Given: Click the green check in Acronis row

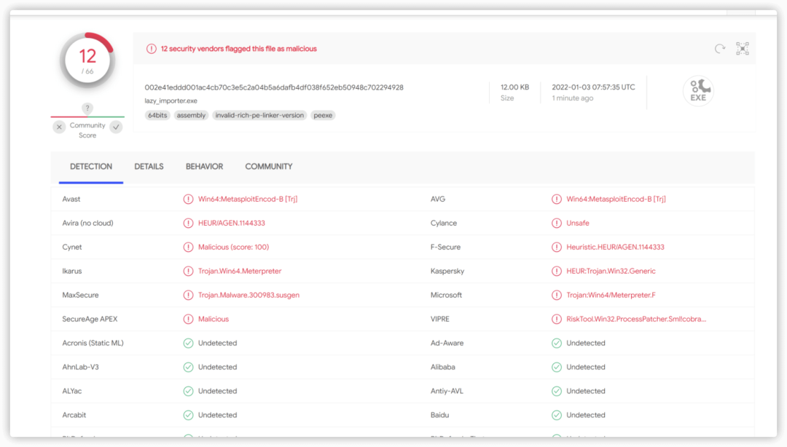Looking at the screenshot, I should tap(188, 343).
